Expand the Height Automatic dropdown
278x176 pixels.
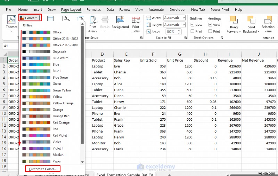[184, 25]
